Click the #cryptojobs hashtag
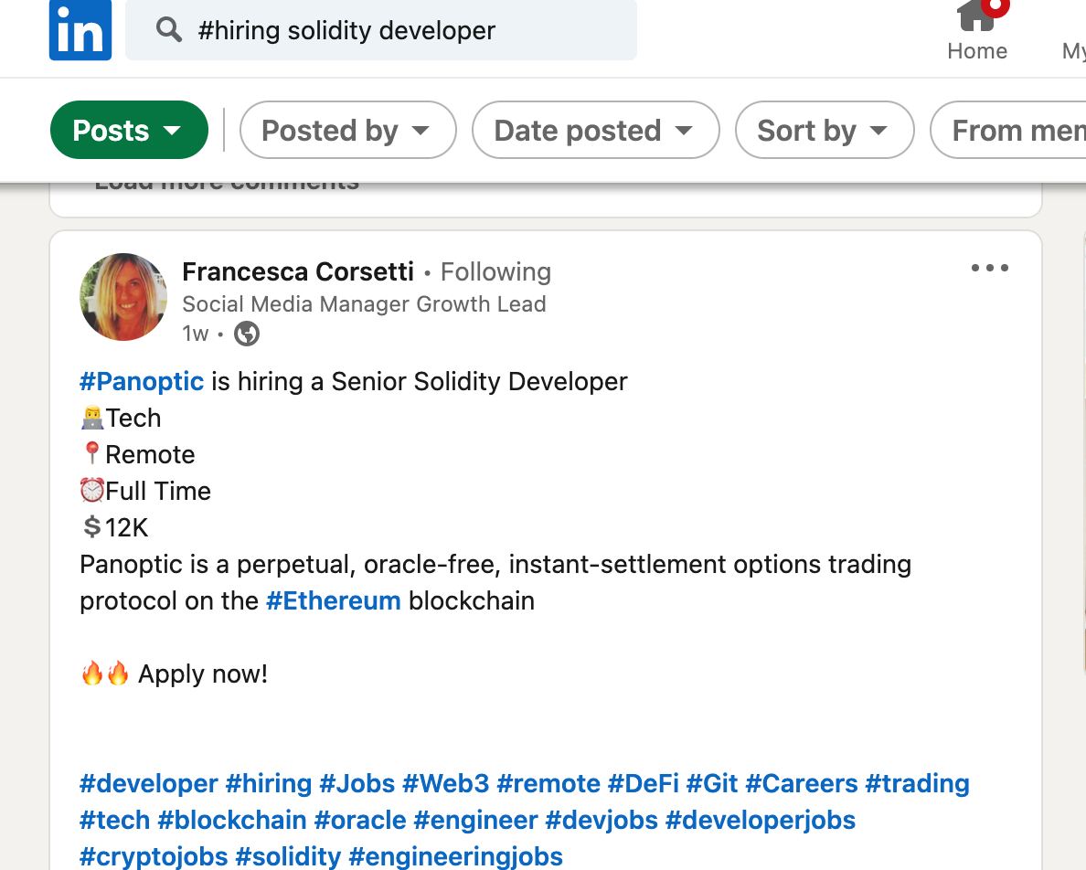This screenshot has height=870, width=1086. (x=153, y=856)
